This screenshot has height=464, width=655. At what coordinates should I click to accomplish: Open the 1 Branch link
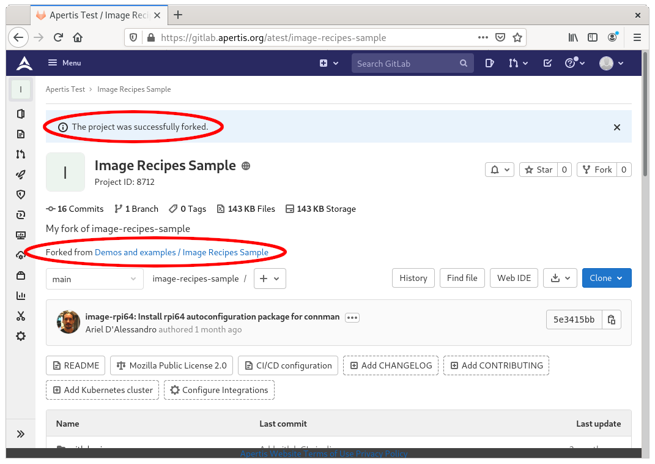[136, 209]
